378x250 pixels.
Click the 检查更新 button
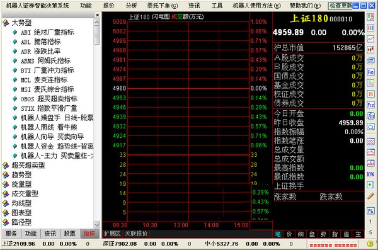pos(340,6)
